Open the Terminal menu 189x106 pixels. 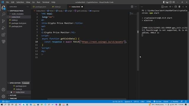[46, 2]
